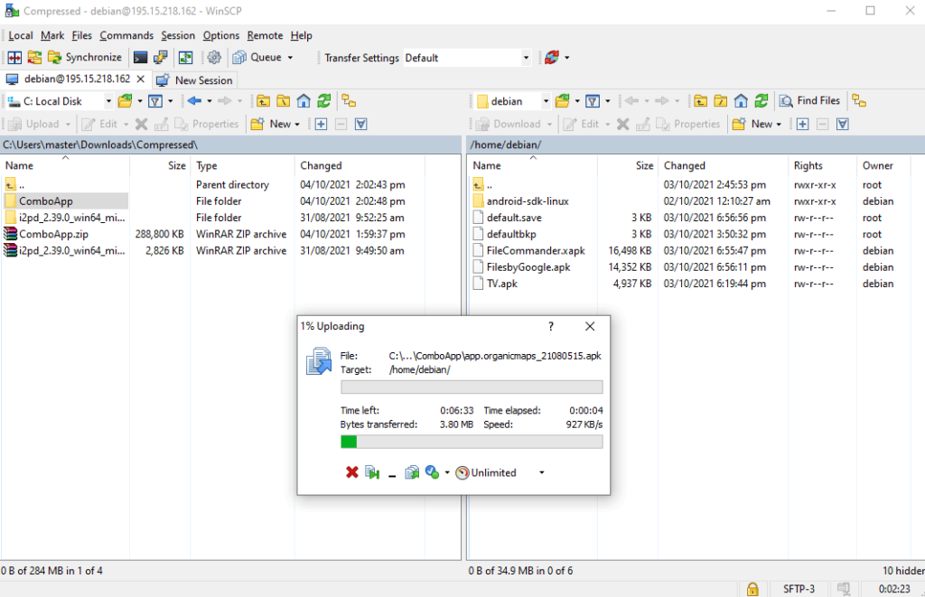Open the Session menu

tap(178, 35)
